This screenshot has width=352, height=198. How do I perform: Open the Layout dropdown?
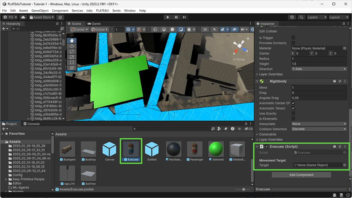click(339, 17)
